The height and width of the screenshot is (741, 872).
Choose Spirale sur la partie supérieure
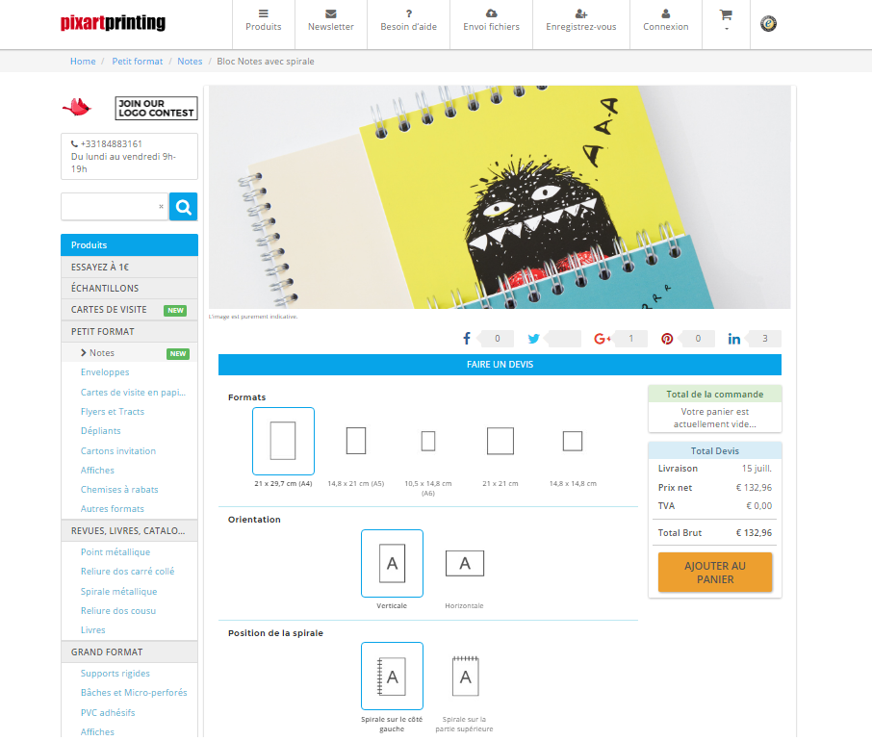click(x=466, y=676)
